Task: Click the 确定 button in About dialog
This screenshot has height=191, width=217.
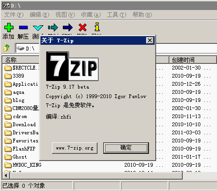Action: [126, 148]
